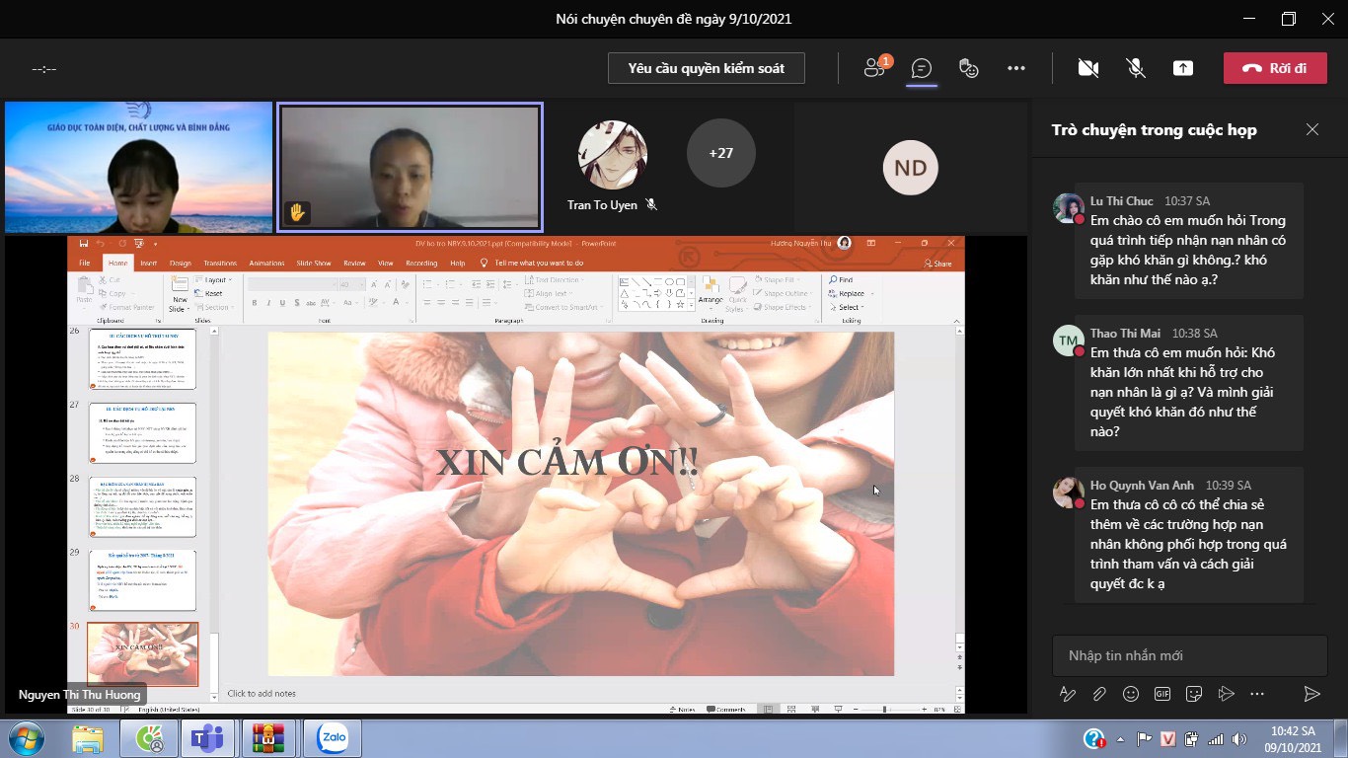
Task: Turn on the camera in Teams
Action: click(1088, 68)
